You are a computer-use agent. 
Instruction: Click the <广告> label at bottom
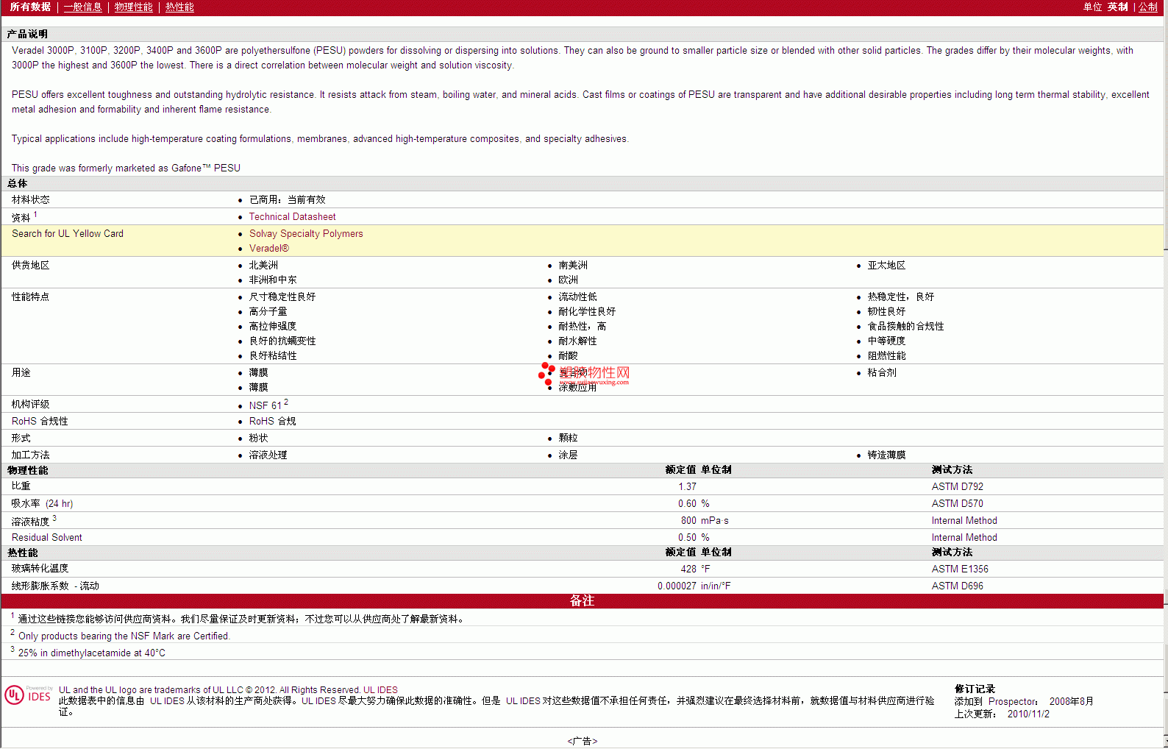[x=583, y=741]
